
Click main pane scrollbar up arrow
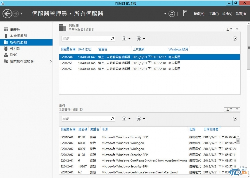(248, 24)
